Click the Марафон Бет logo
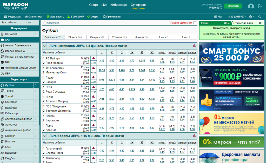 16,6
